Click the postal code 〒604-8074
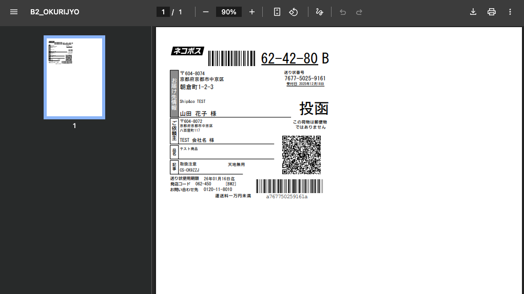 click(192, 73)
